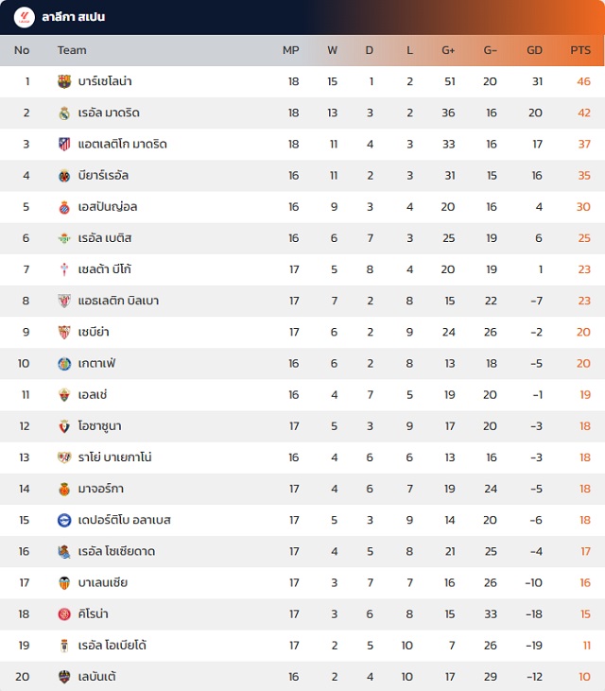Open the มาจอร์กา team link
The height and width of the screenshot is (691, 605).
pyautogui.click(x=101, y=489)
